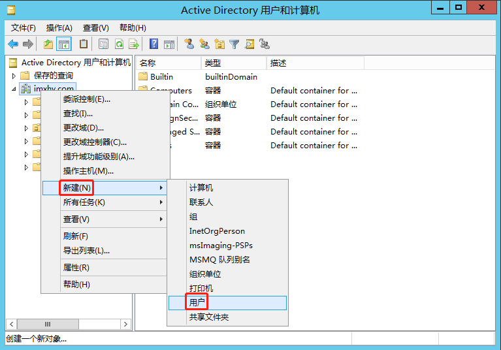
Task: Choose 查找(I)... from the context menu
Action: (x=105, y=114)
